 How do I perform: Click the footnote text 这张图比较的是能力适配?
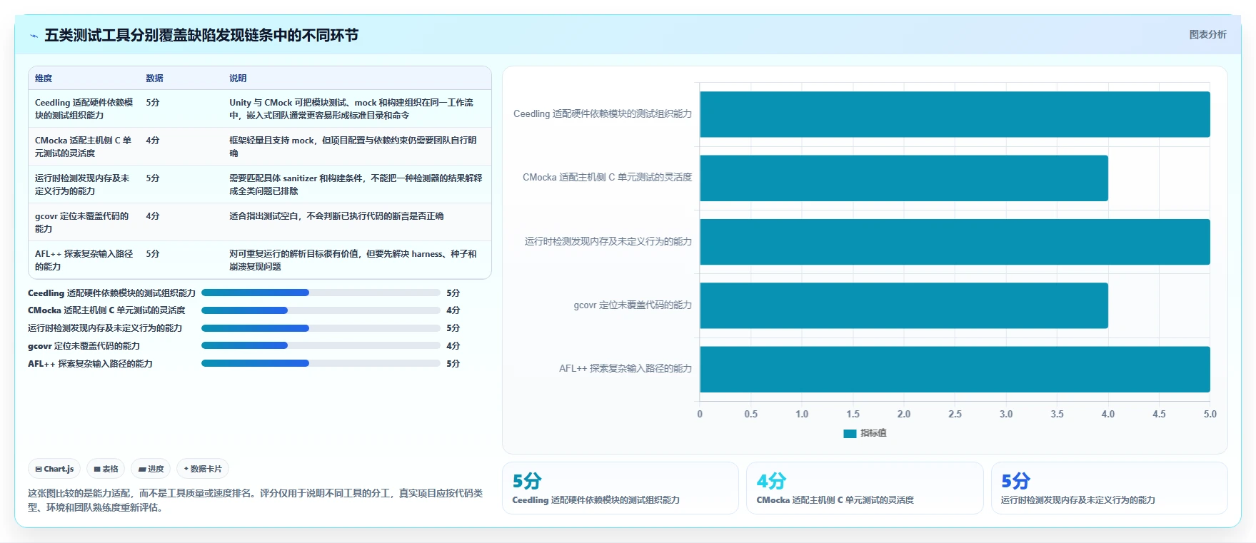tap(256, 500)
